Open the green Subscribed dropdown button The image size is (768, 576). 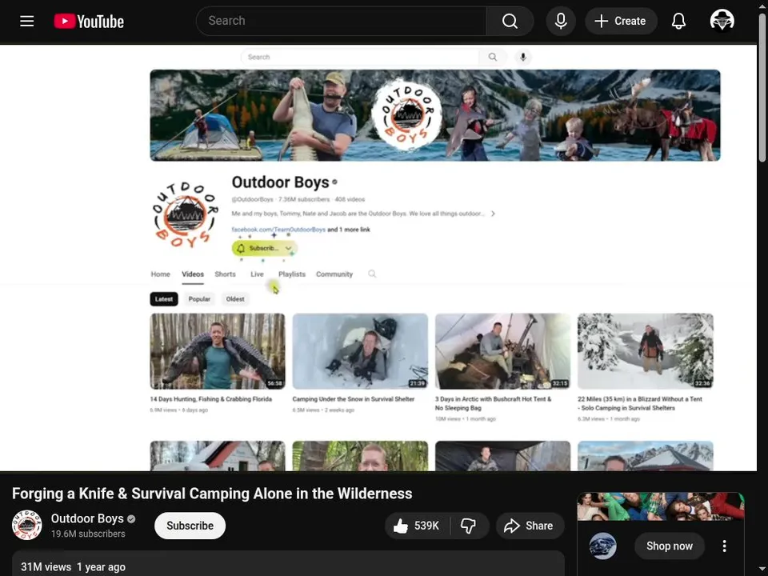(x=265, y=248)
